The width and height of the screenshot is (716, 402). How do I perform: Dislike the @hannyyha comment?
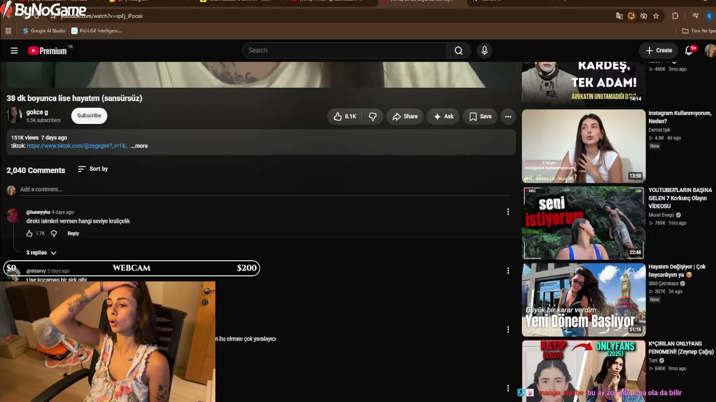click(54, 233)
